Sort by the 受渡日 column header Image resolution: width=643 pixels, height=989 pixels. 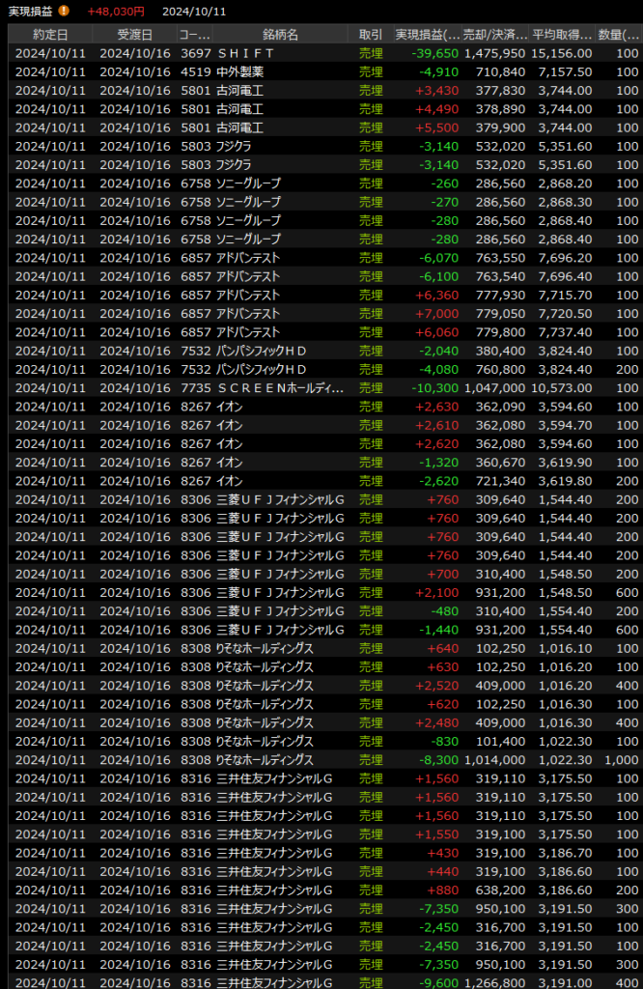134,34
